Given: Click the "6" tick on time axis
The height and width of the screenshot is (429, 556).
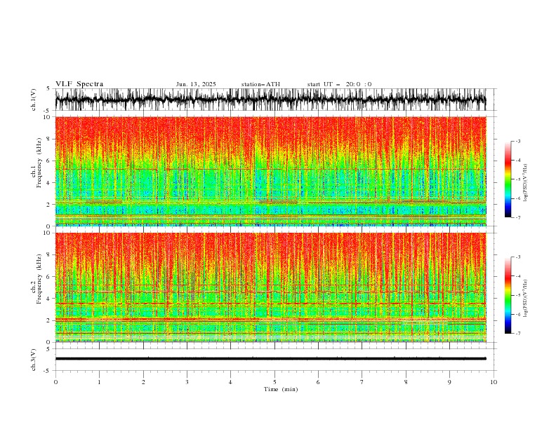Looking at the screenshot, I should (x=318, y=382).
